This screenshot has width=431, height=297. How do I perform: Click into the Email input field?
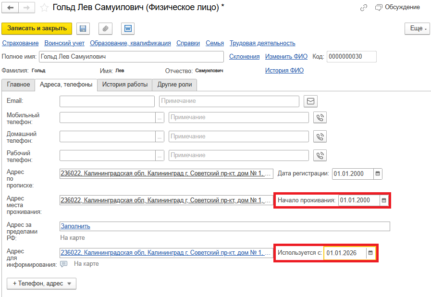pos(107,101)
